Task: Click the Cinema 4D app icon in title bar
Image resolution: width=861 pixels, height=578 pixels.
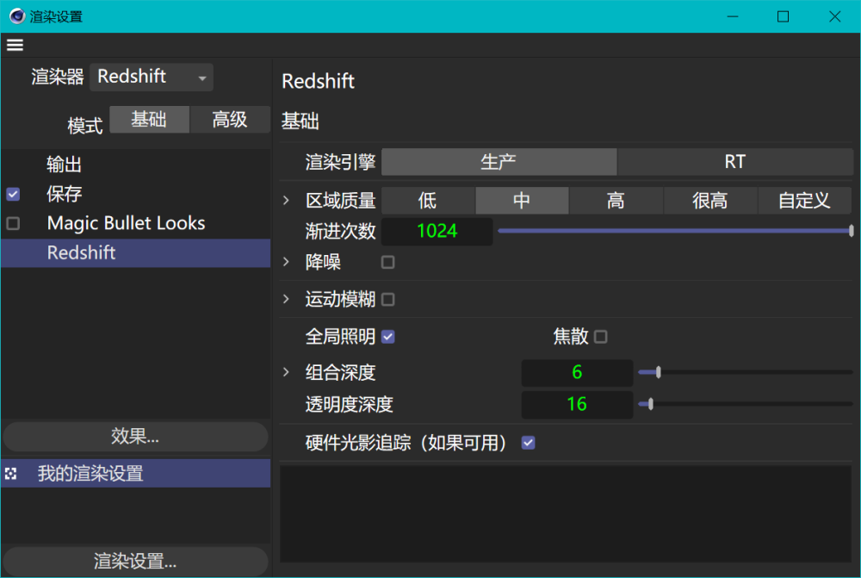Action: tap(17, 16)
